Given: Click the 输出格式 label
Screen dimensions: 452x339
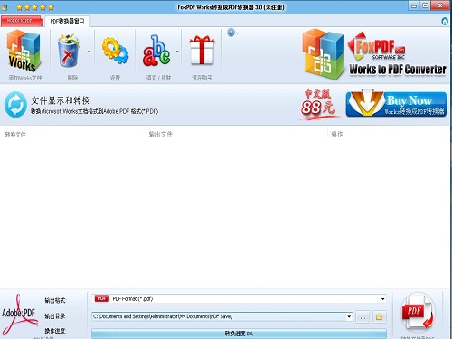Looking at the screenshot, I should 55,300.
